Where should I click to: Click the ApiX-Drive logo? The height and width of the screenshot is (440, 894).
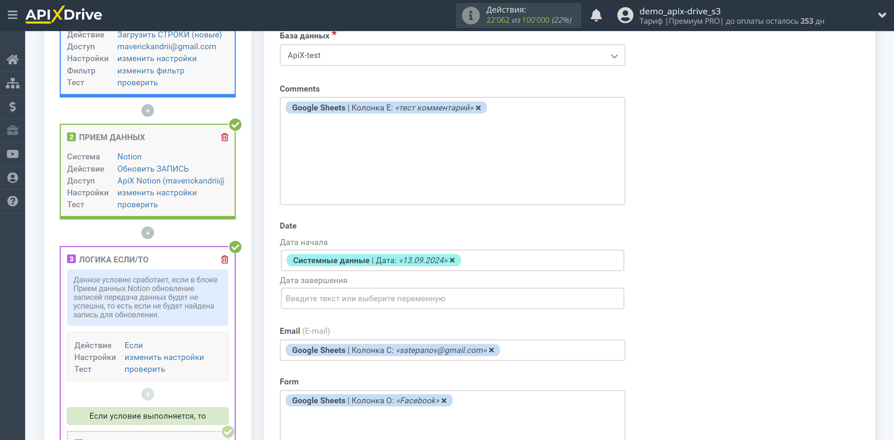[x=64, y=15]
